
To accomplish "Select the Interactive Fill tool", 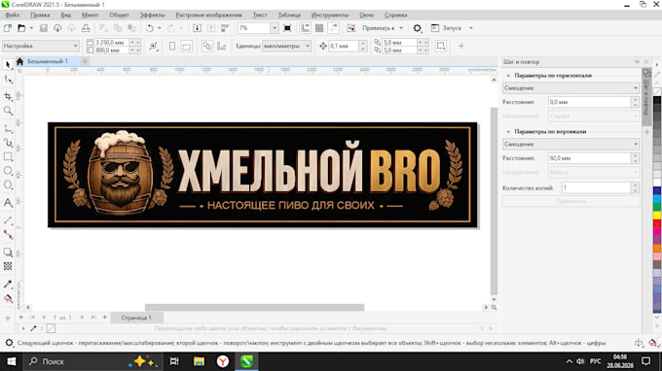I will [8, 298].
